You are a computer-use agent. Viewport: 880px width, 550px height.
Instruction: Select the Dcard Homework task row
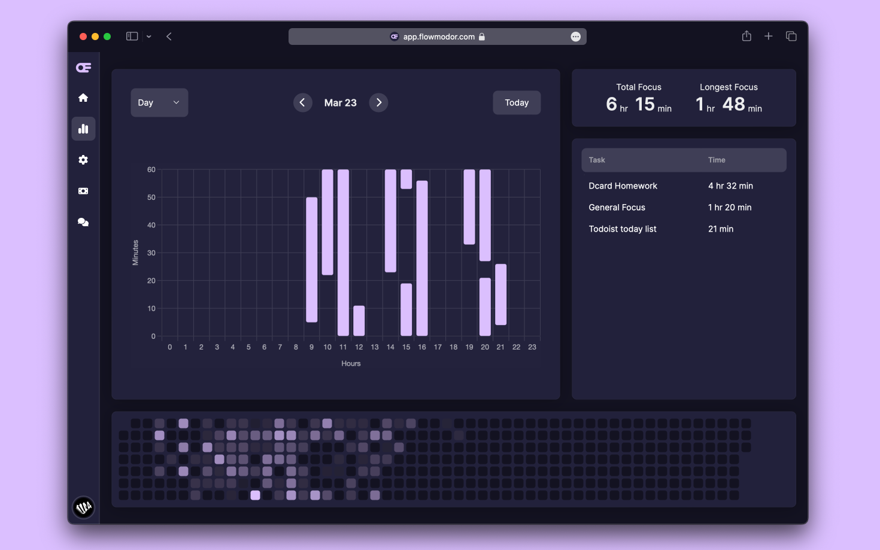684,186
